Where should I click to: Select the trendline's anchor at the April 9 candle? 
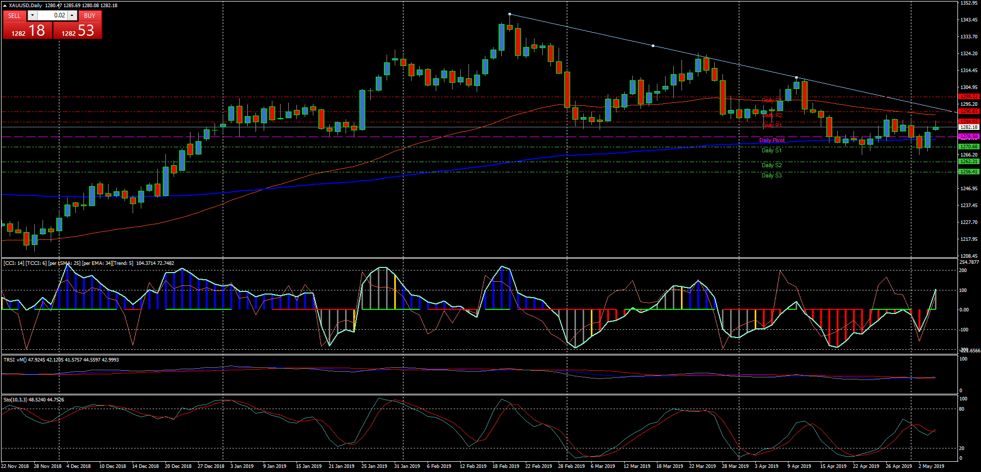796,78
